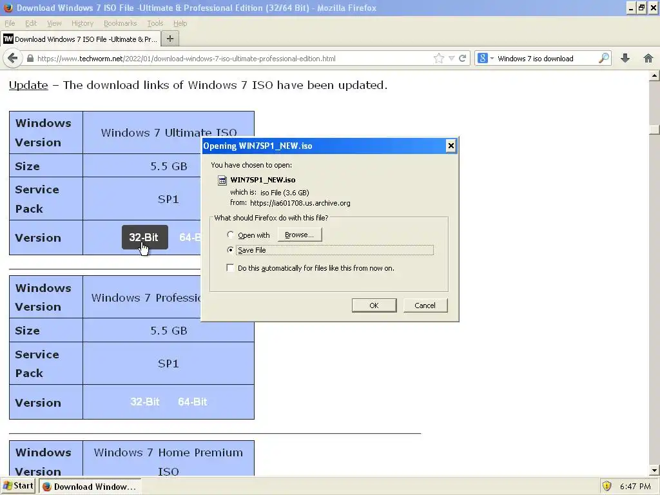This screenshot has height=495, width=660.
Task: Click Windows 7 Professional 32-Bit link
Action: click(145, 402)
